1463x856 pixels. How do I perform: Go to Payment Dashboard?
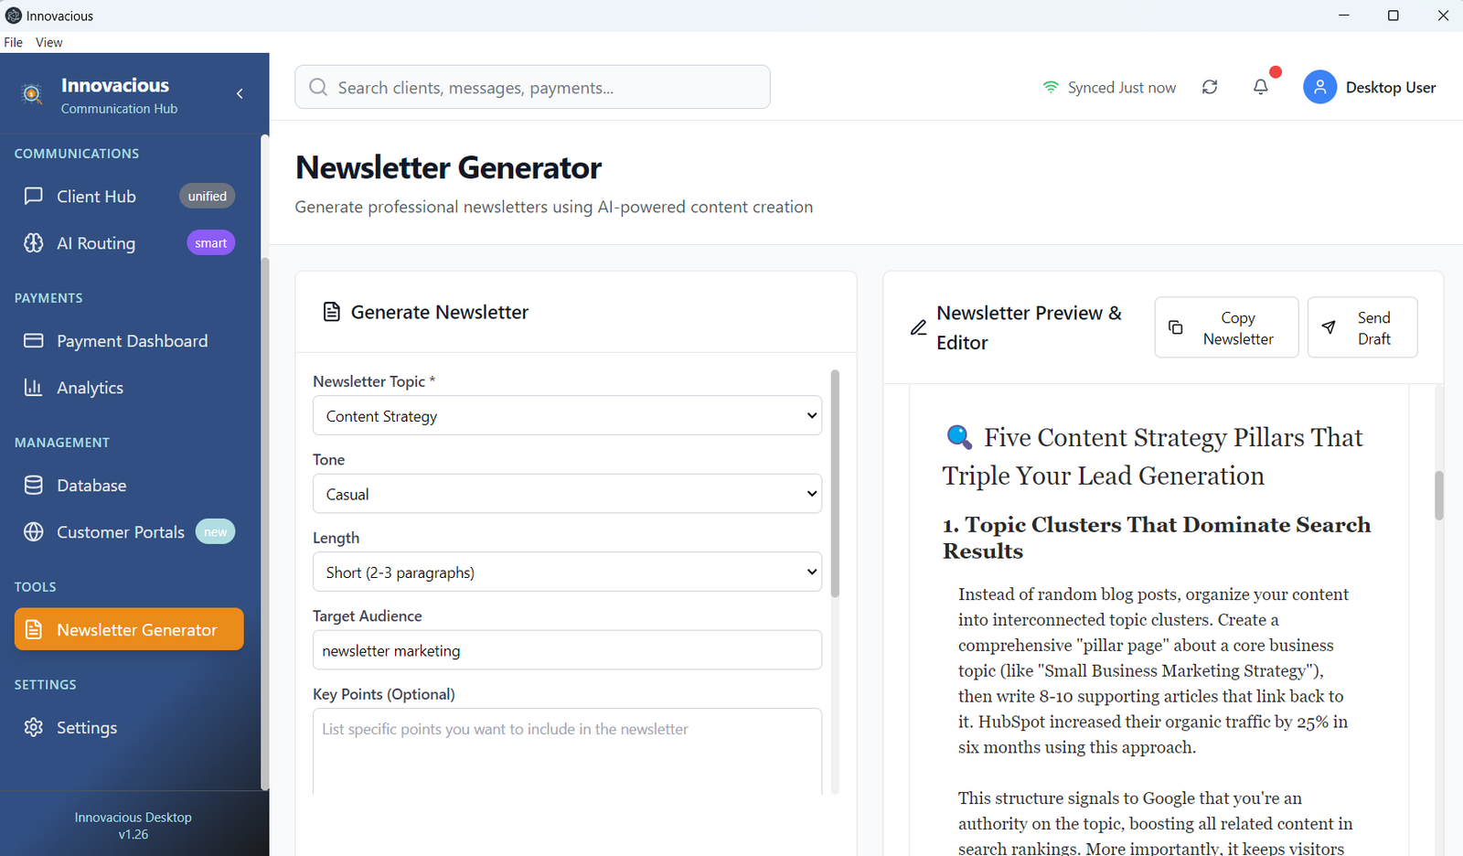132,341
